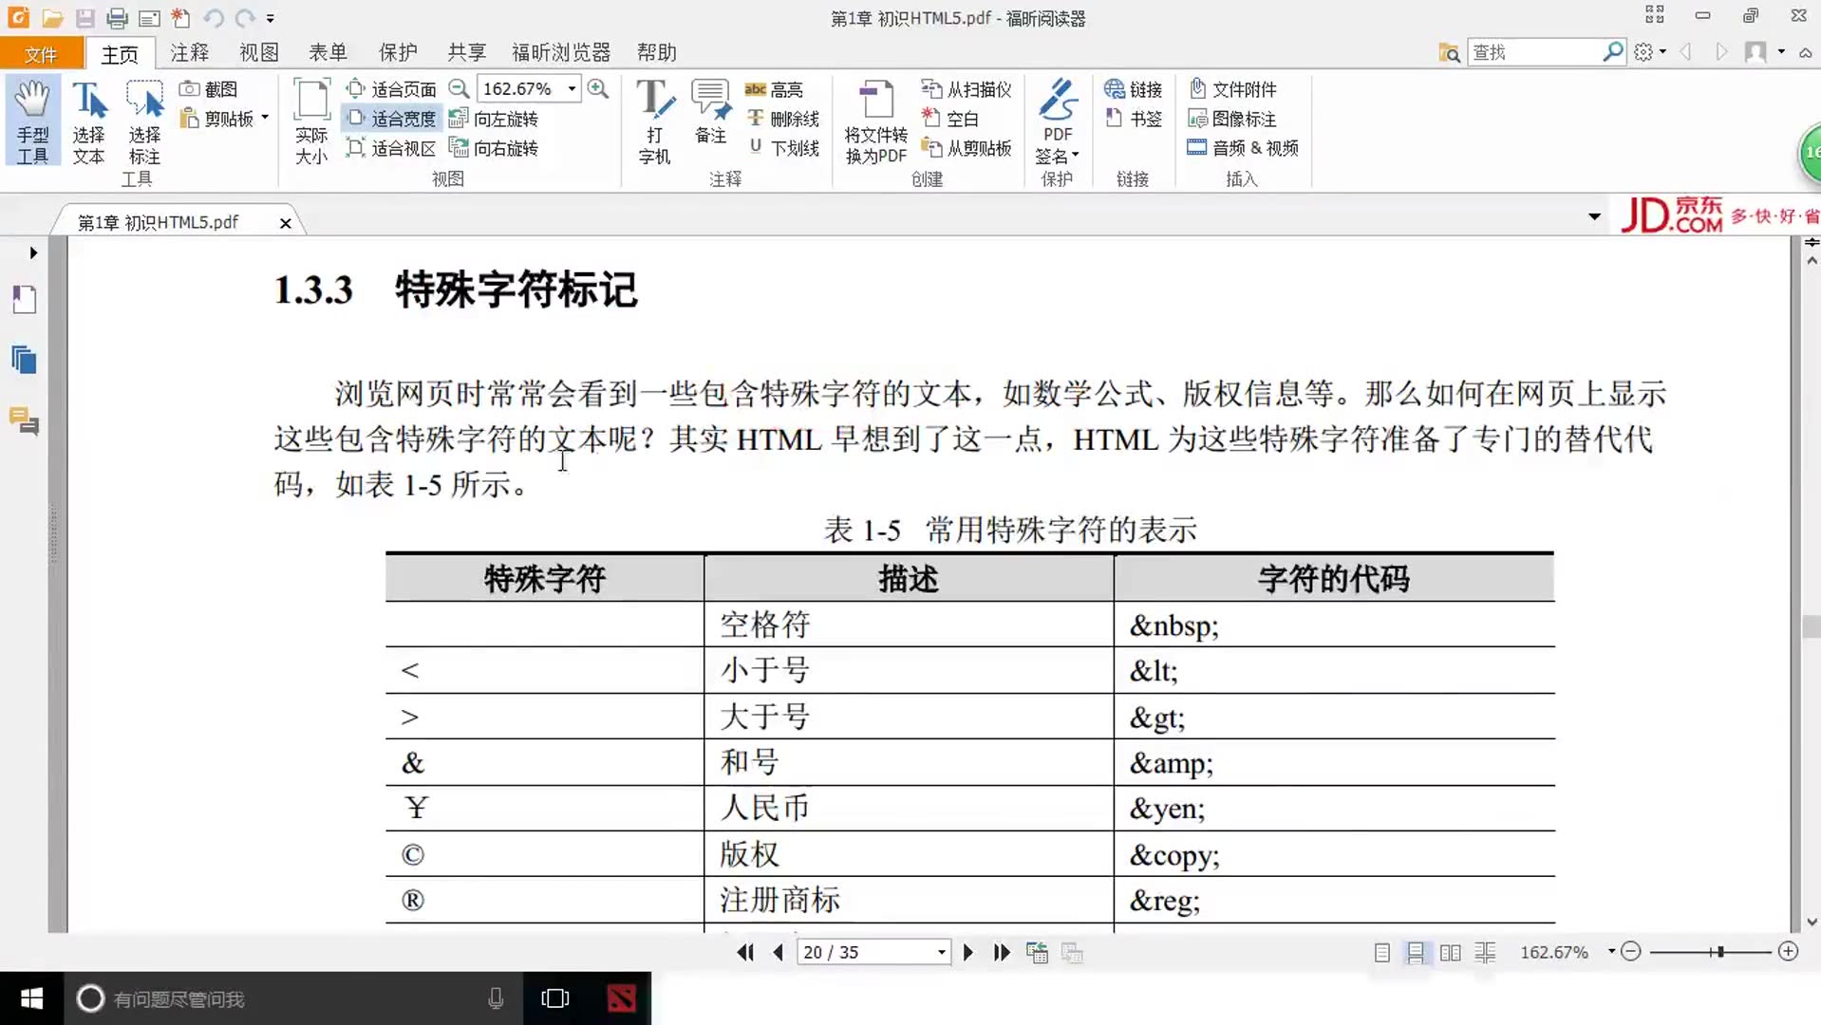Go to the first page
Image resolution: width=1821 pixels, height=1025 pixels.
click(746, 952)
